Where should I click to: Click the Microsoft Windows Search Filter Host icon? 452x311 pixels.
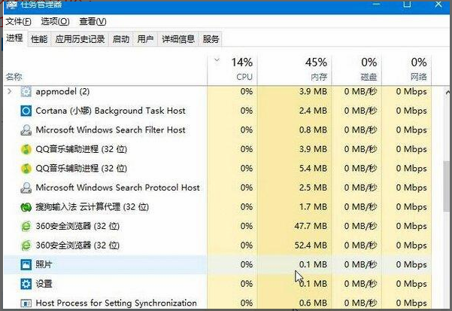pos(26,130)
